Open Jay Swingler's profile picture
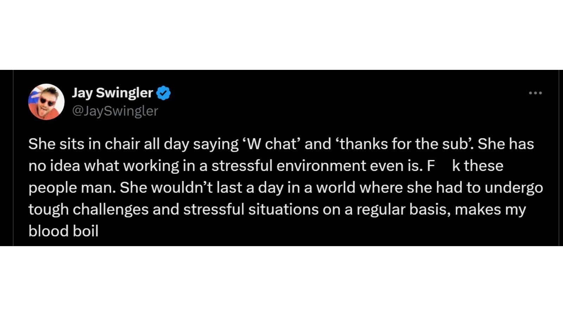This screenshot has height=316, width=563. 46,102
